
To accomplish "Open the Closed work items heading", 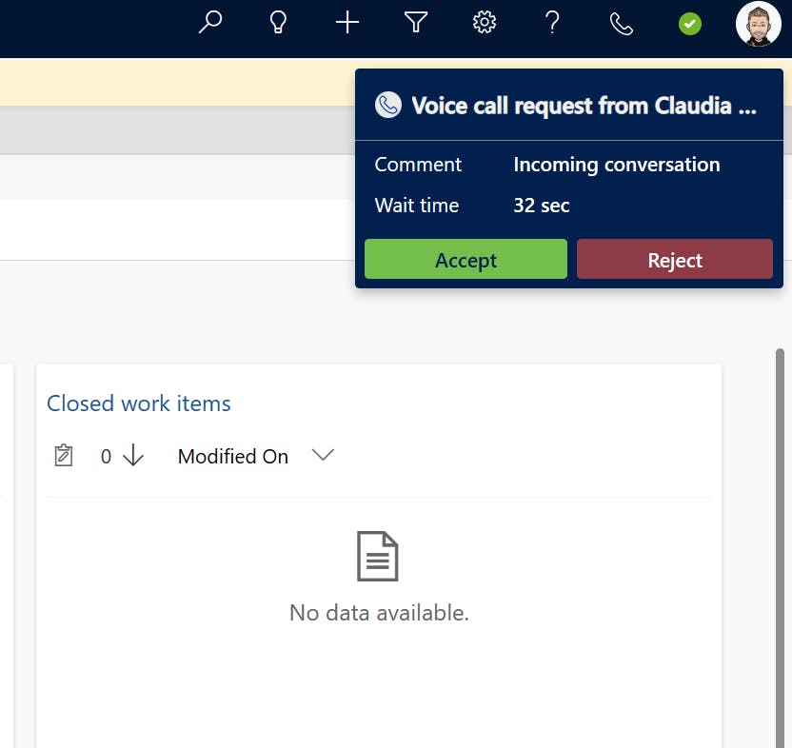I will 139,404.
